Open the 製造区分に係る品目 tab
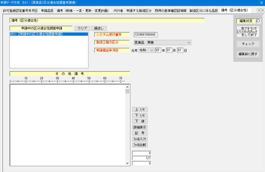Viewport: 265px width, 172px height. click(x=203, y=11)
